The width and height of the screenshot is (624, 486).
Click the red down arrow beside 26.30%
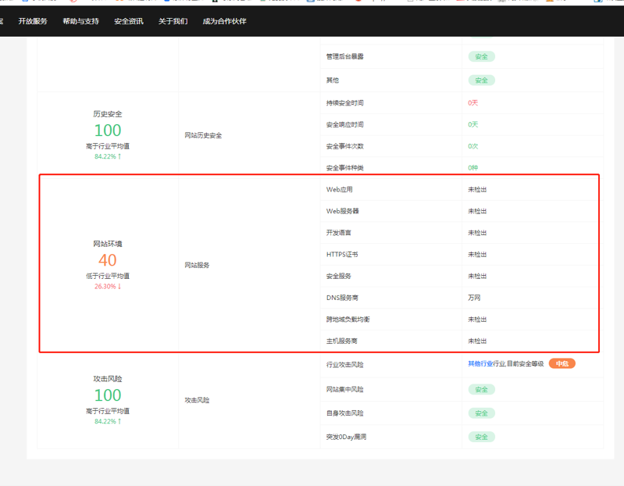(120, 287)
